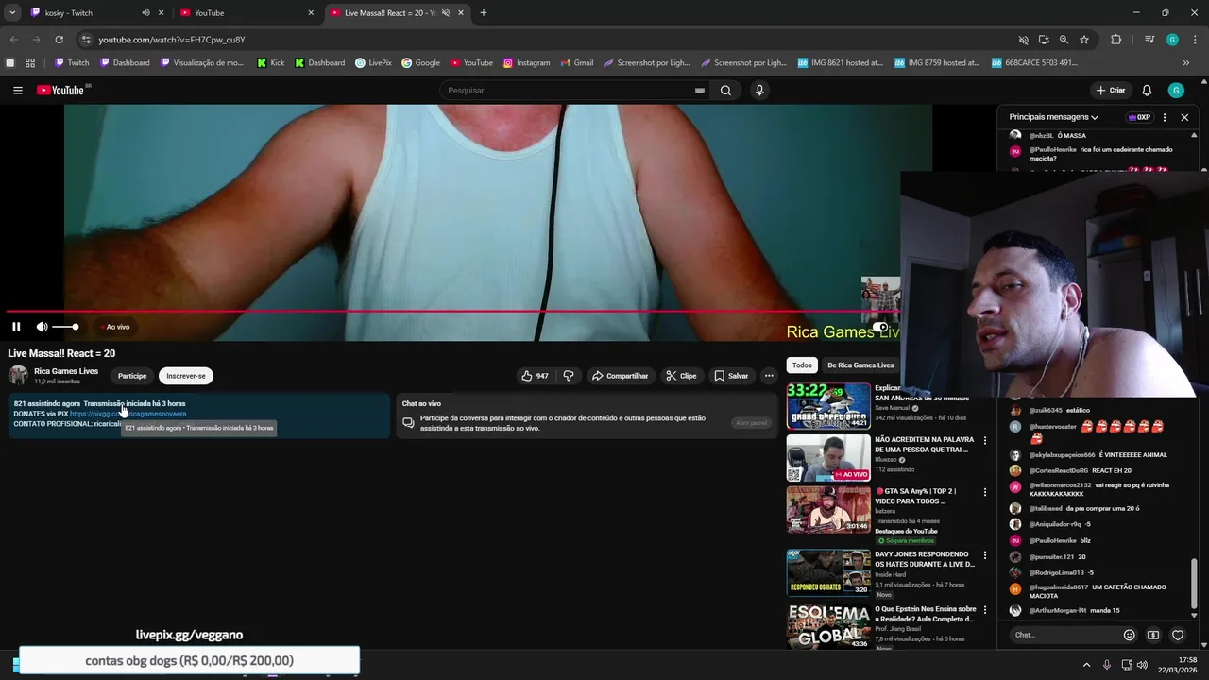This screenshot has width=1209, height=680.
Task: Show more bookmarks with the chevron
Action: click(1186, 63)
